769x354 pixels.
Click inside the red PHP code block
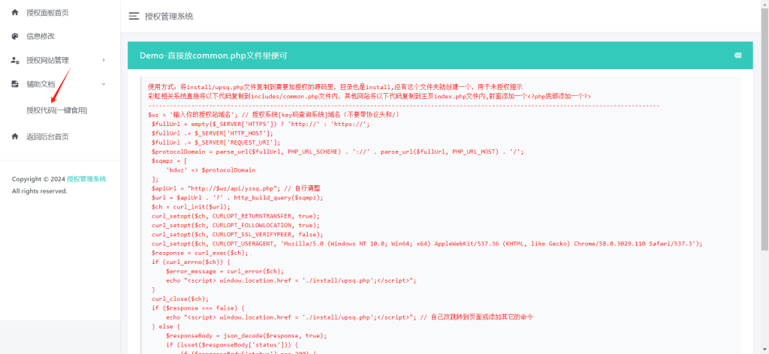[421, 225]
